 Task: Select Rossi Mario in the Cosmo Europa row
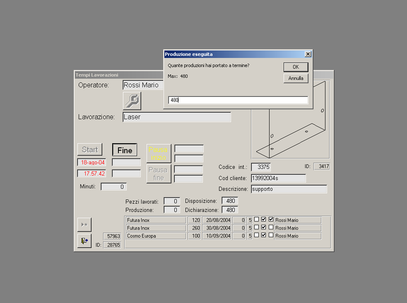click(x=298, y=236)
